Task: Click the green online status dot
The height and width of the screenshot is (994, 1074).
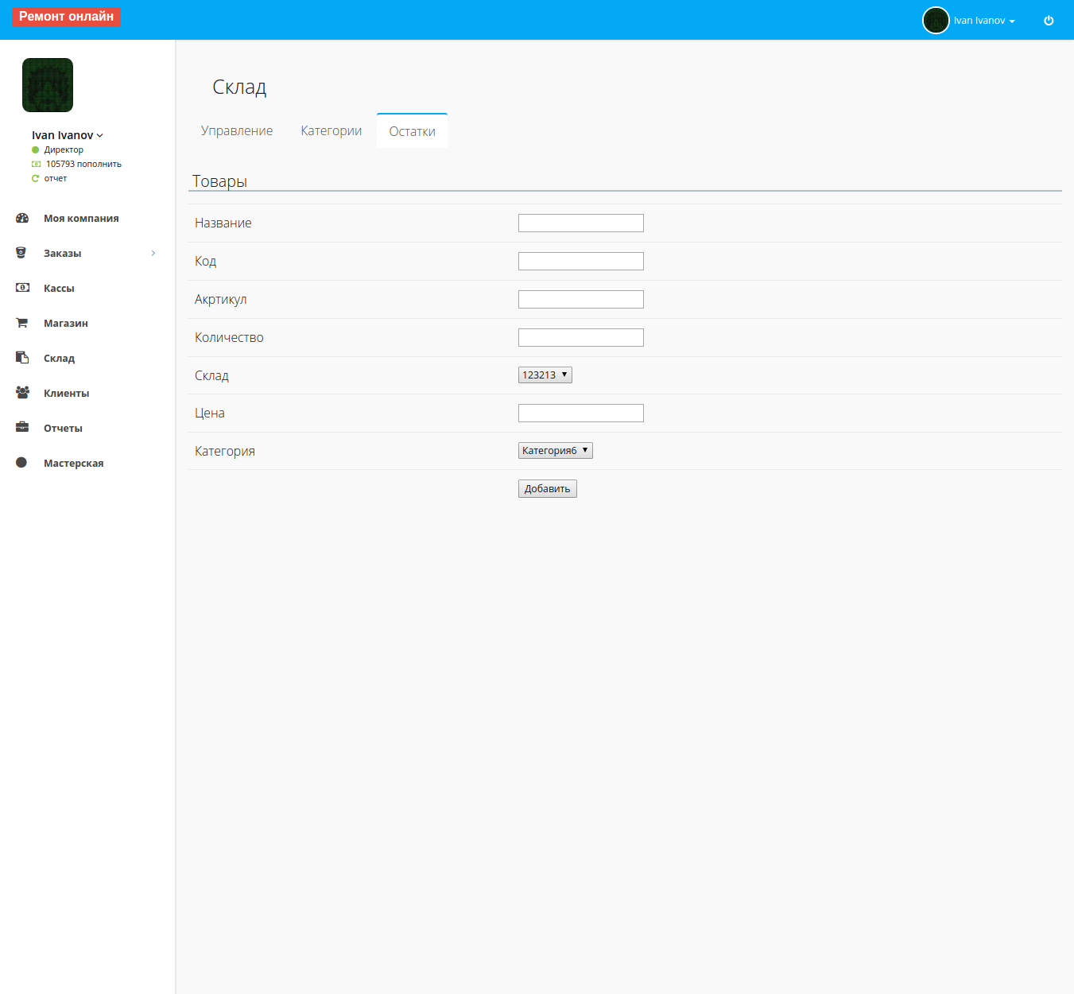Action: point(35,149)
